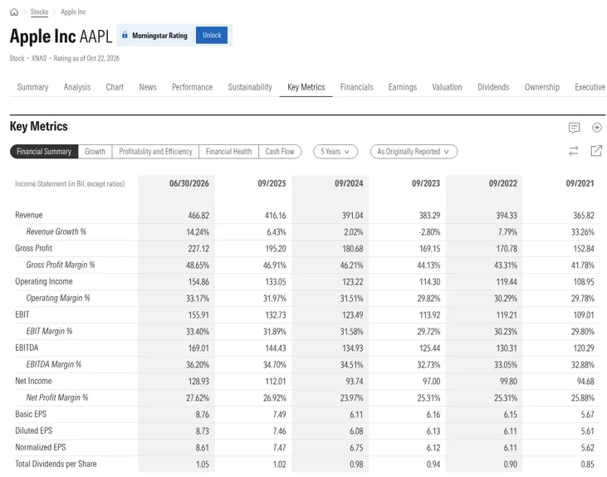
Task: Select the Cash Flow view
Action: pos(280,152)
